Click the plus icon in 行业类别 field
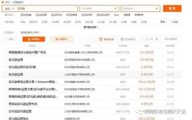This screenshot has width=192, height=120. [115, 9]
